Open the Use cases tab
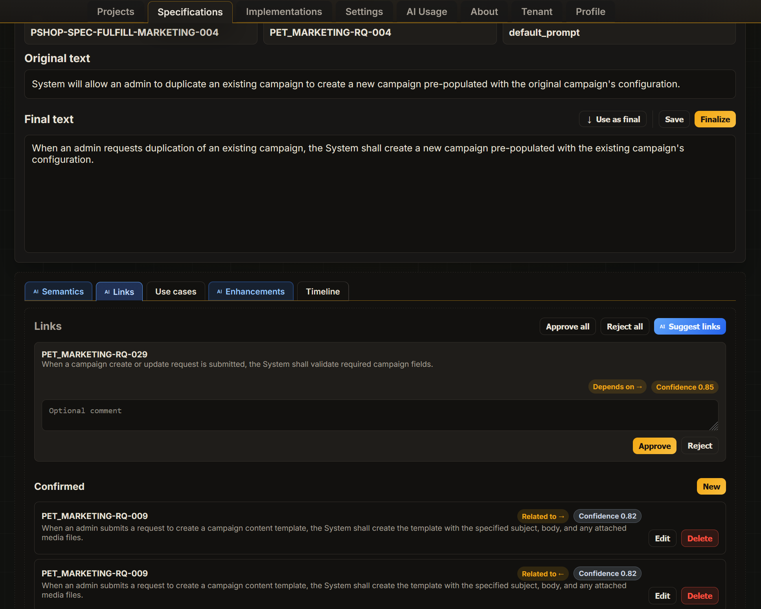 [176, 291]
